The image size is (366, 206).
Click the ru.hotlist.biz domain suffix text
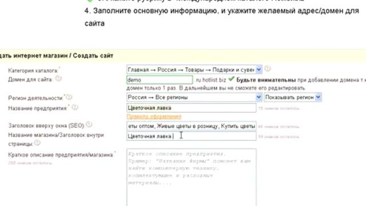[211, 80]
